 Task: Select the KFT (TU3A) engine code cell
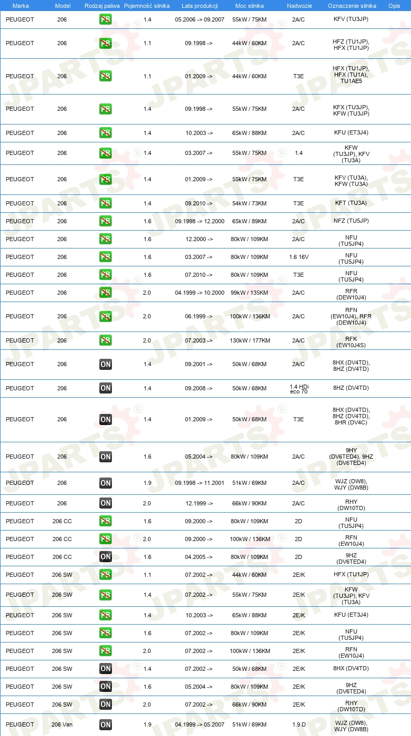tap(351, 203)
